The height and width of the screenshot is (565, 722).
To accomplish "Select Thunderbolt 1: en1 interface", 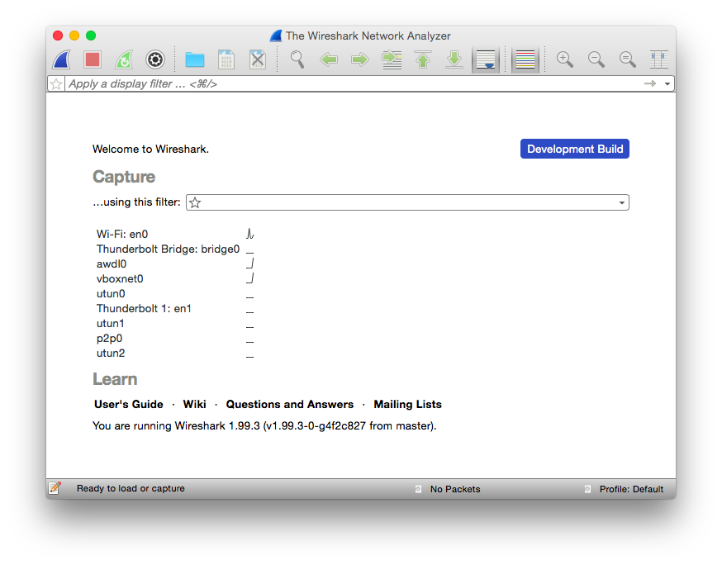I will 144,308.
